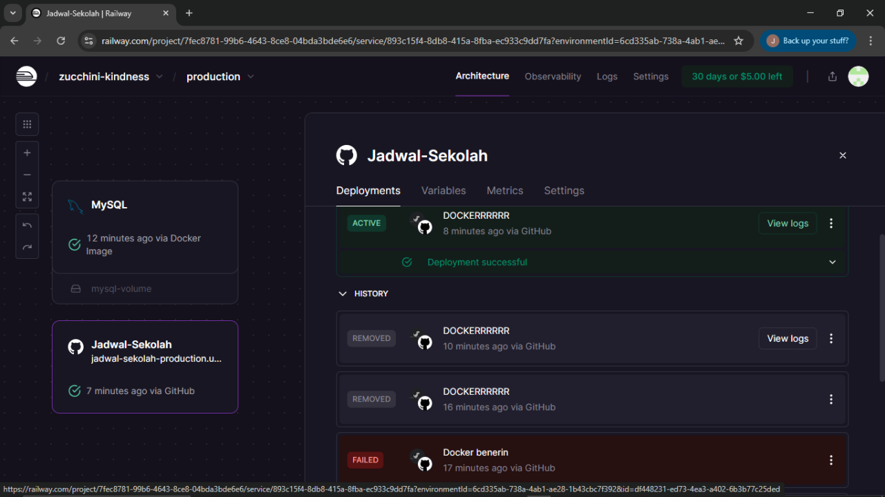Redo the canvas change
The height and width of the screenshot is (497, 885).
27,247
